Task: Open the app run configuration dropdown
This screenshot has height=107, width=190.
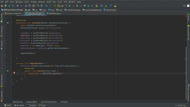Action: pos(62,6)
